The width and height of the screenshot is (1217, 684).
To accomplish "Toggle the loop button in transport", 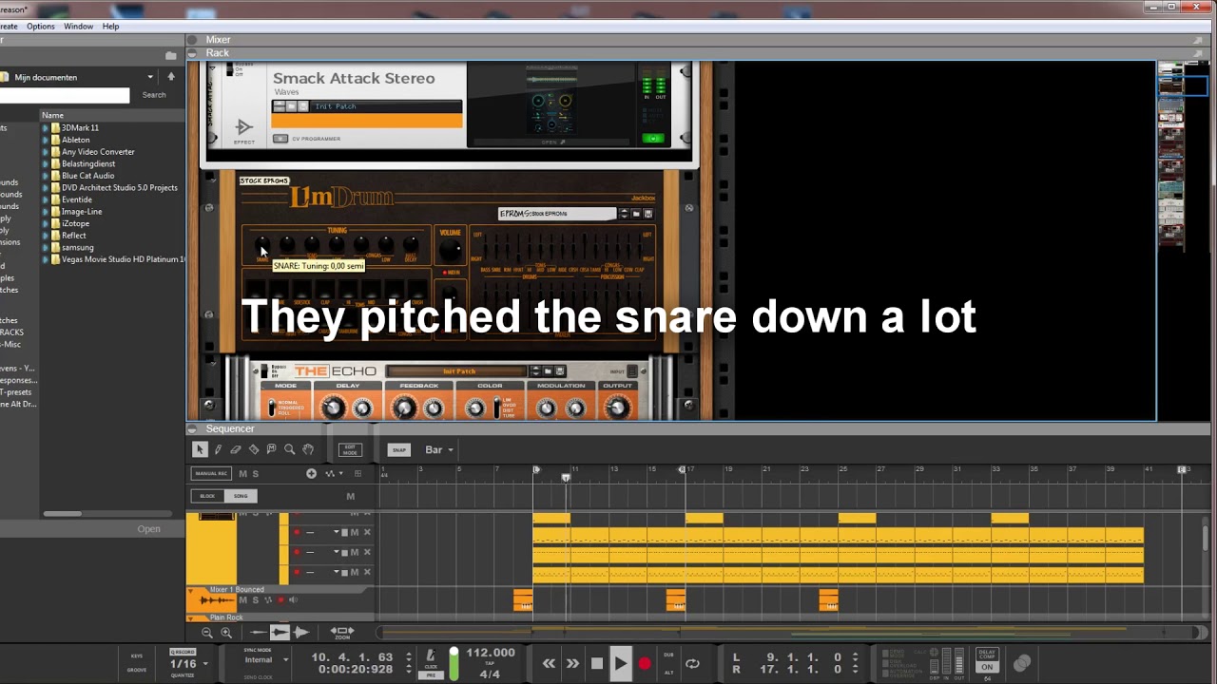I will (x=692, y=663).
